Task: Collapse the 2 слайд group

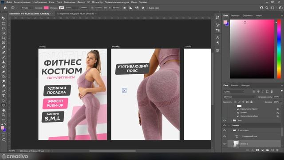Action: pyautogui.click(x=229, y=125)
